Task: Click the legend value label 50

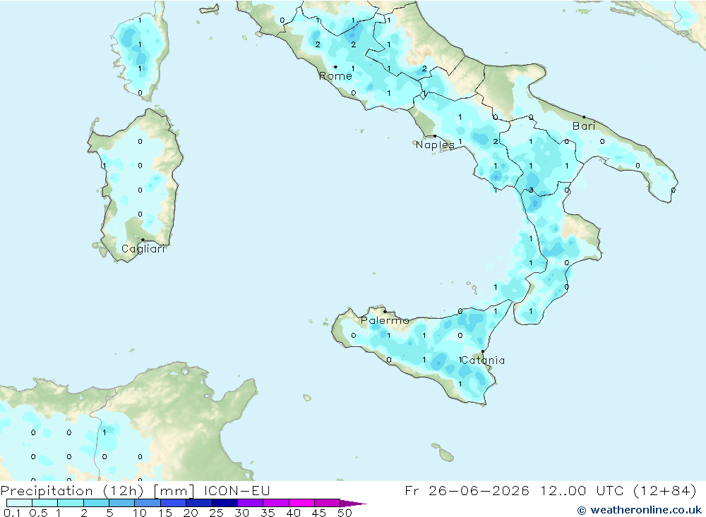Action: pos(345,513)
